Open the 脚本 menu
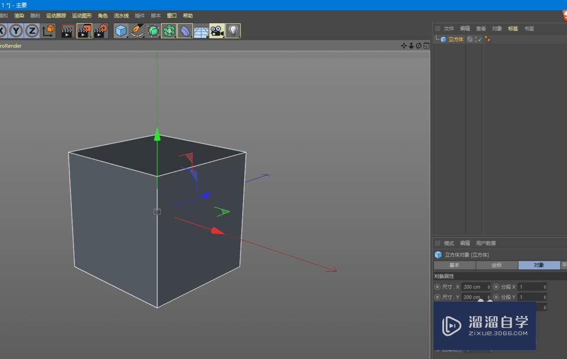 click(155, 15)
